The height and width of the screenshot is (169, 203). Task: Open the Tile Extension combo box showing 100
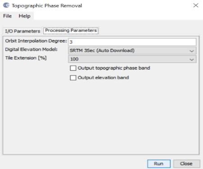coord(132,59)
